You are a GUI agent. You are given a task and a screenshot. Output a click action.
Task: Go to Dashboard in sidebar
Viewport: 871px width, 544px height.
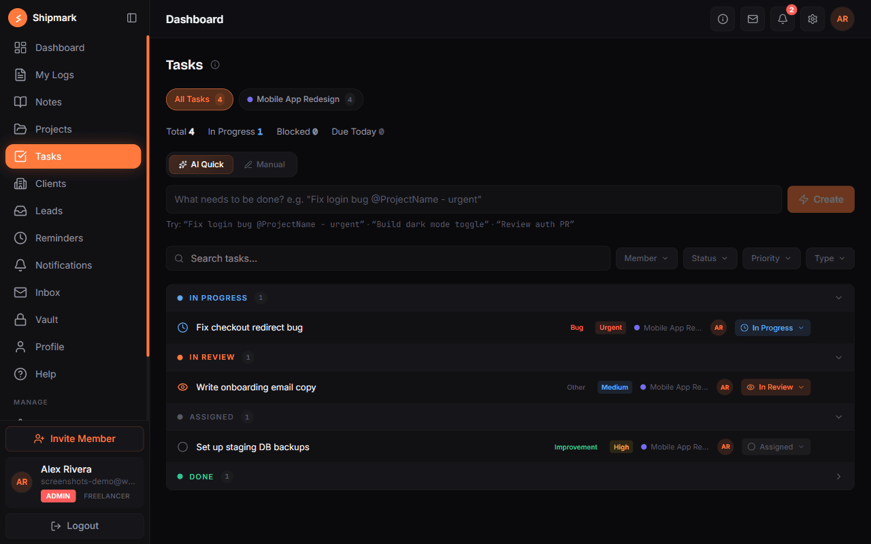pos(73,48)
